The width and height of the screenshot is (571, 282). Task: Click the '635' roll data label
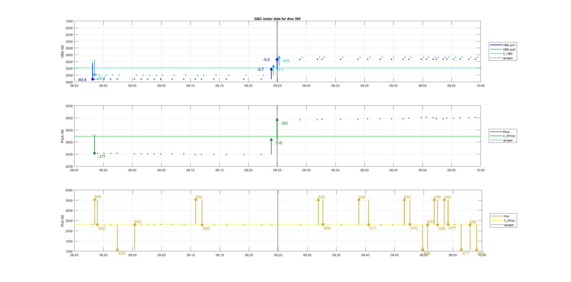click(321, 197)
